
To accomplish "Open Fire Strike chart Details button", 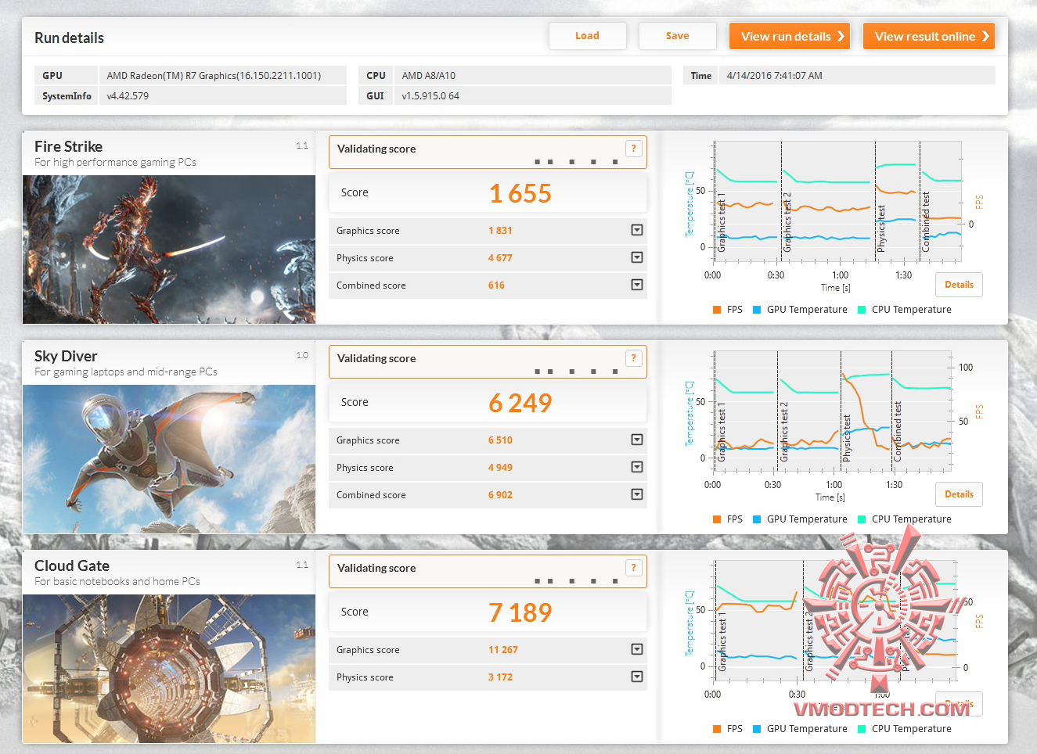I will coord(959,285).
